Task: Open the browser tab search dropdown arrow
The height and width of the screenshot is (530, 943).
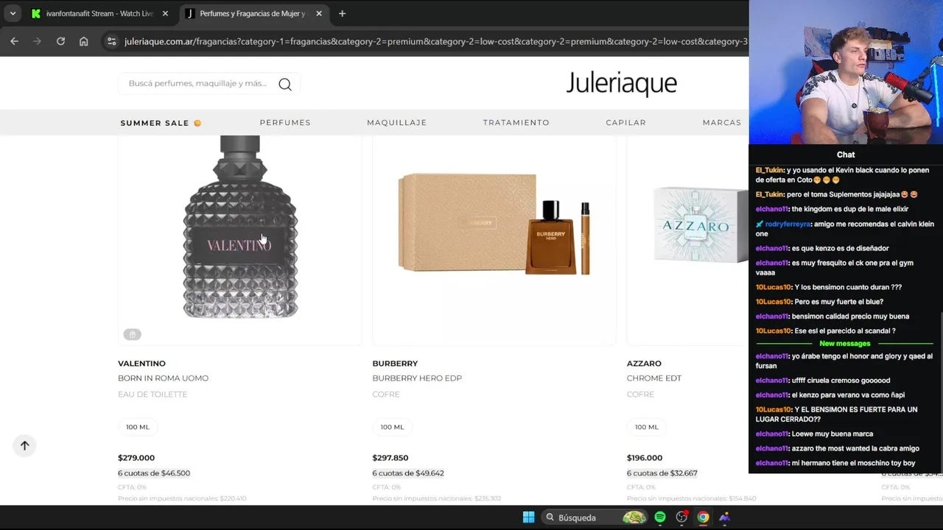Action: (x=13, y=13)
